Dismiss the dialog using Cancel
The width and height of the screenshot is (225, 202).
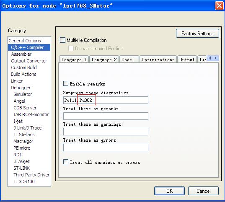click(204, 191)
